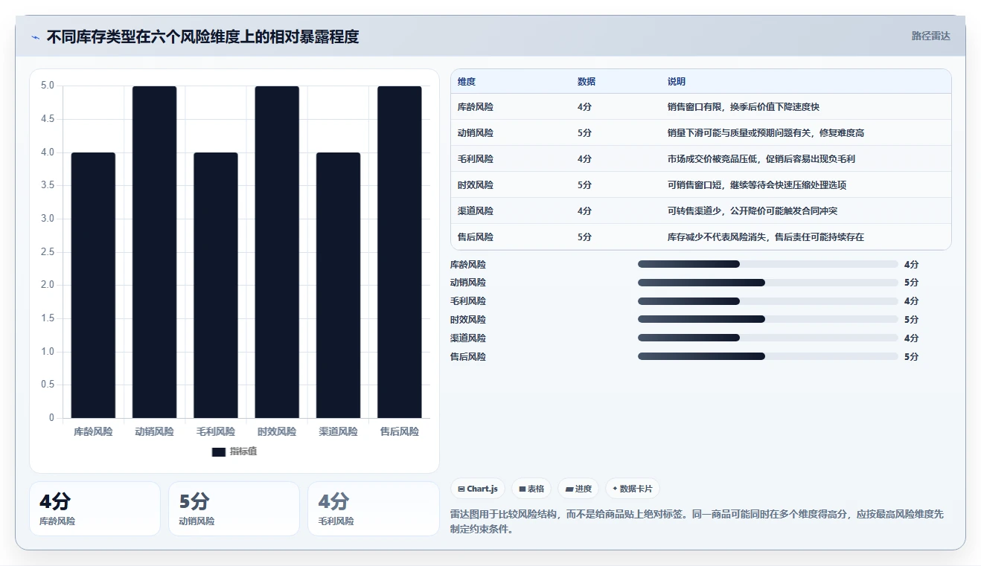Click the 数据 column header
The height and width of the screenshot is (566, 981).
(x=587, y=82)
